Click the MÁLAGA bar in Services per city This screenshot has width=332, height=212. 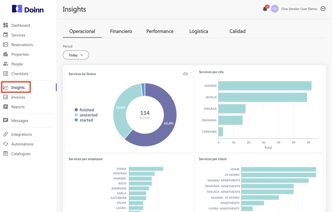(232, 109)
